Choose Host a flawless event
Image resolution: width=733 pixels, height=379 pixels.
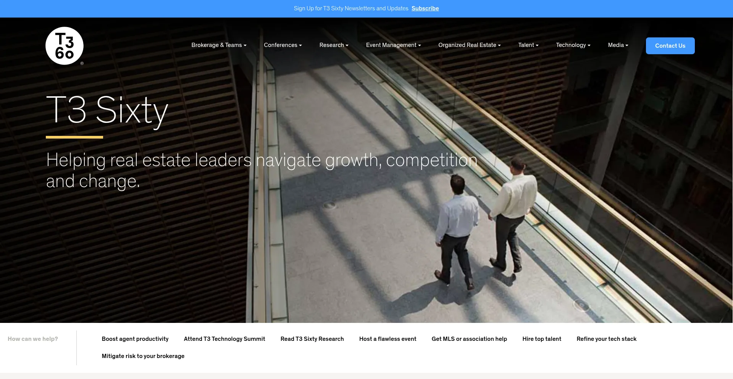[388, 339]
